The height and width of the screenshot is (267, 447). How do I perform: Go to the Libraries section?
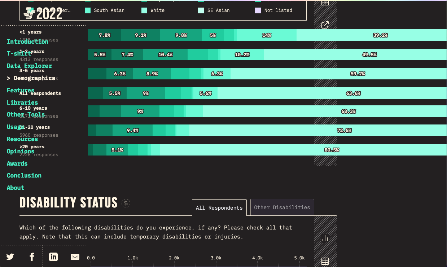(x=22, y=102)
